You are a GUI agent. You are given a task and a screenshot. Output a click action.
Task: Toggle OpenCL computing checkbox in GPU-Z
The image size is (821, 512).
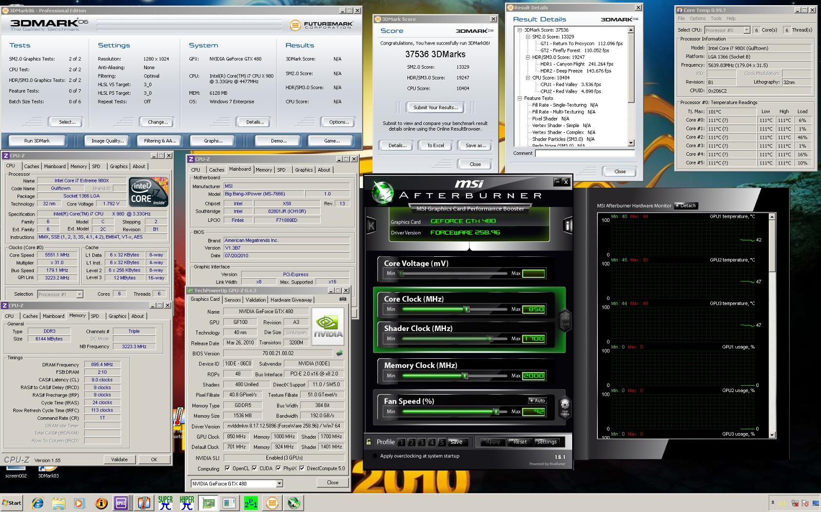click(227, 468)
